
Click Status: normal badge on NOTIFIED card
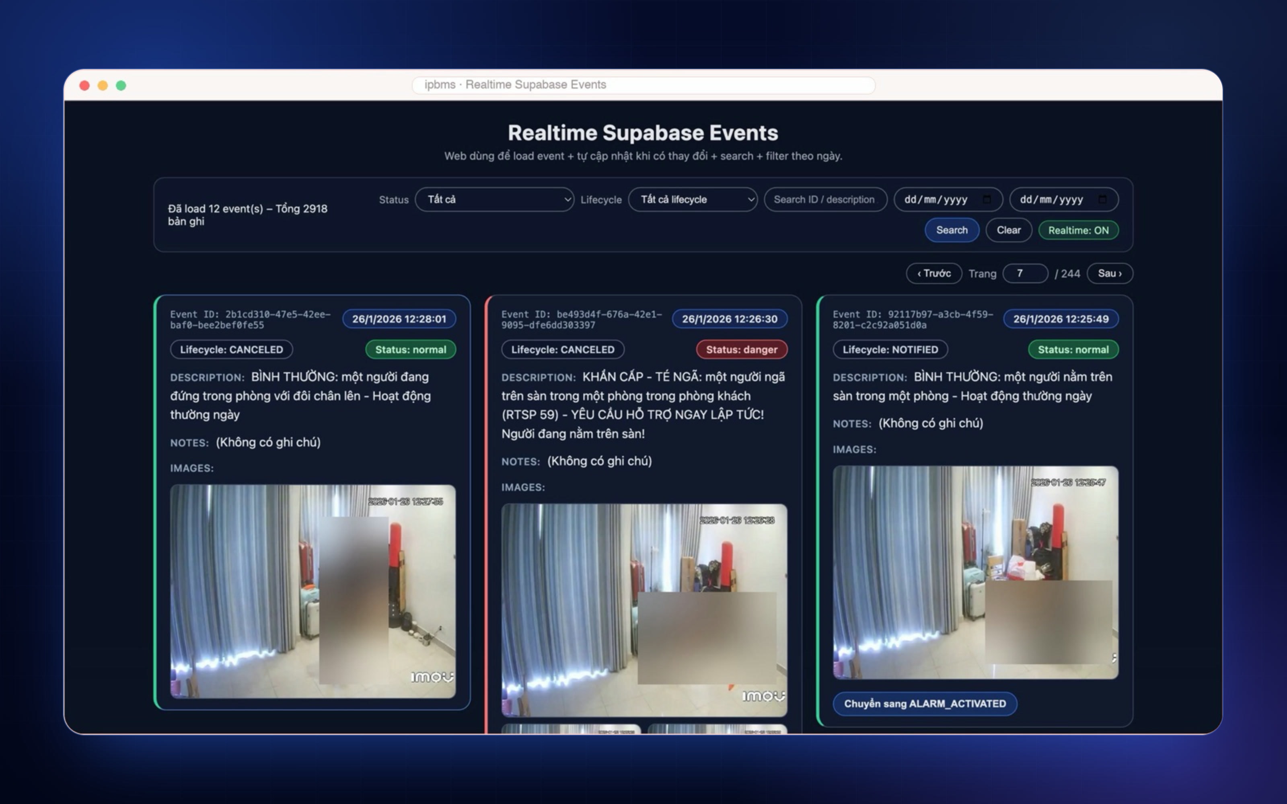pos(1073,349)
